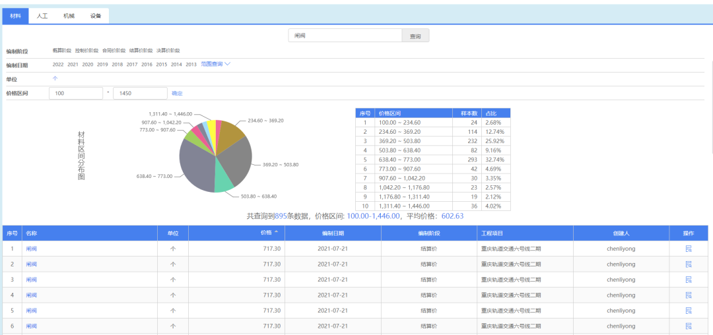
Task: Filter by year 2015
Action: (162, 65)
